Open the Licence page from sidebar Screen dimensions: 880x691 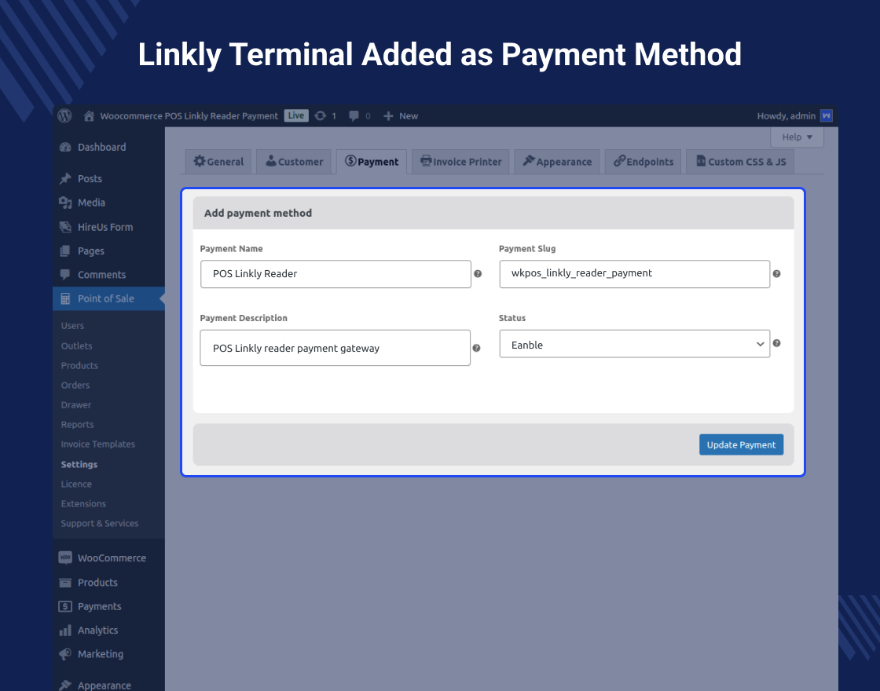point(75,484)
